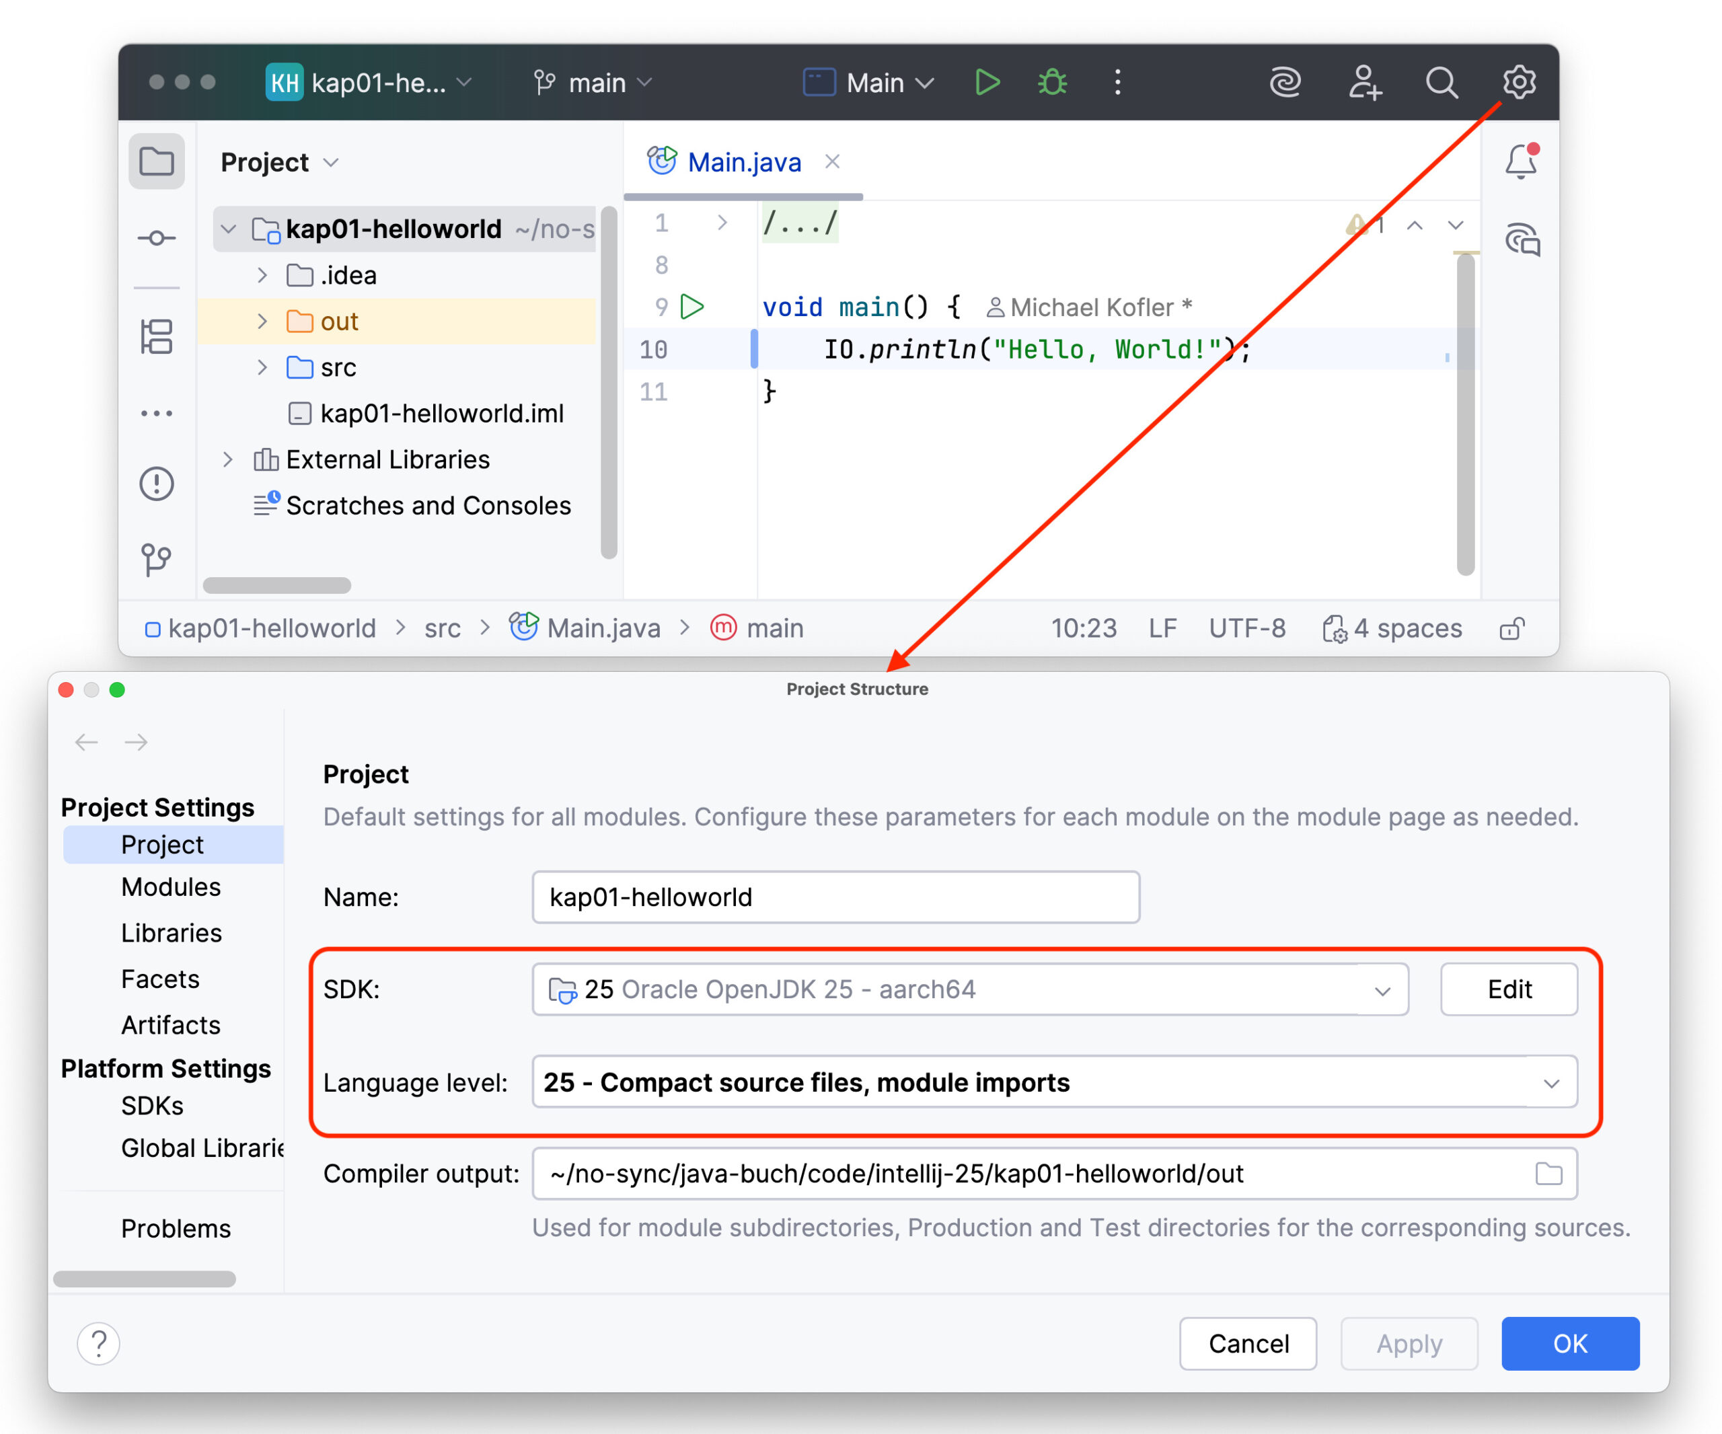Expand the out folder
Screen dimensions: 1722x1434
point(262,322)
